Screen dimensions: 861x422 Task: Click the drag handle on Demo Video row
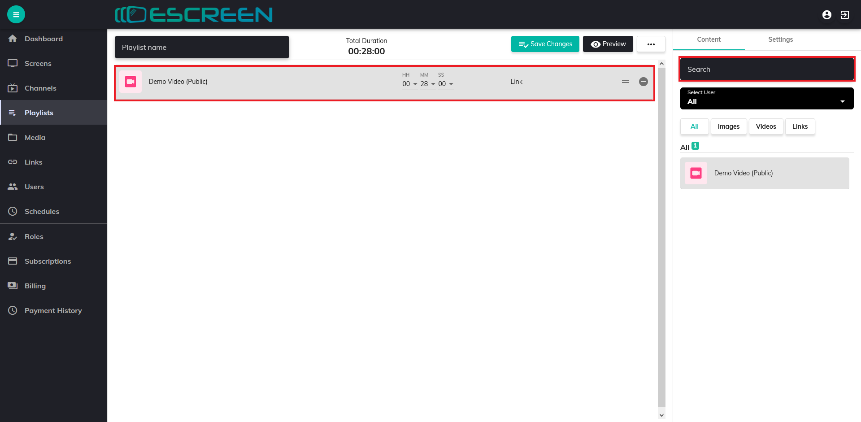(625, 82)
